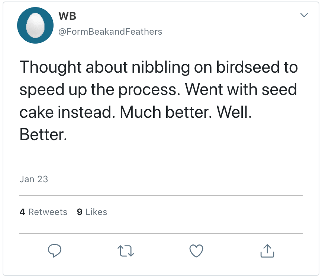This screenshot has width=322, height=278.
Task: Reply to the tweet with the speech bubble icon
Action: tap(55, 251)
